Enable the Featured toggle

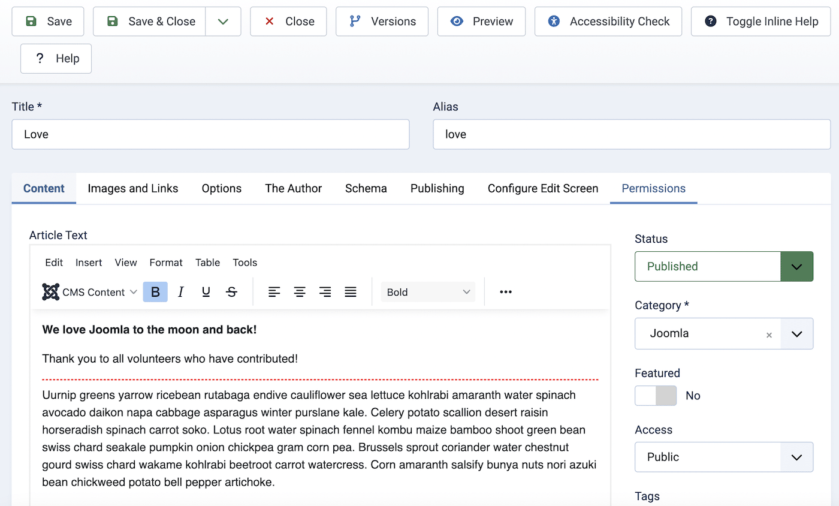656,396
